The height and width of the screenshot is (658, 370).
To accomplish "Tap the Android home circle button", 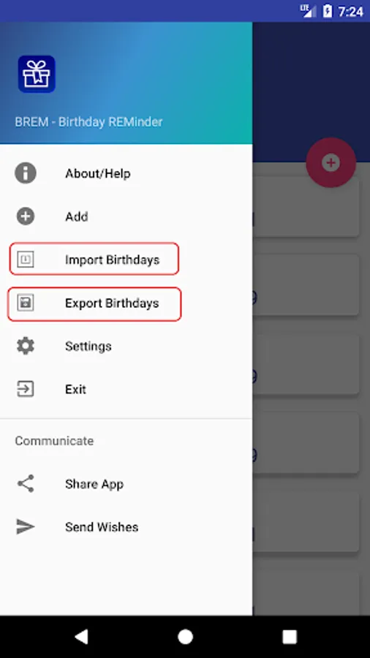I will [185, 637].
